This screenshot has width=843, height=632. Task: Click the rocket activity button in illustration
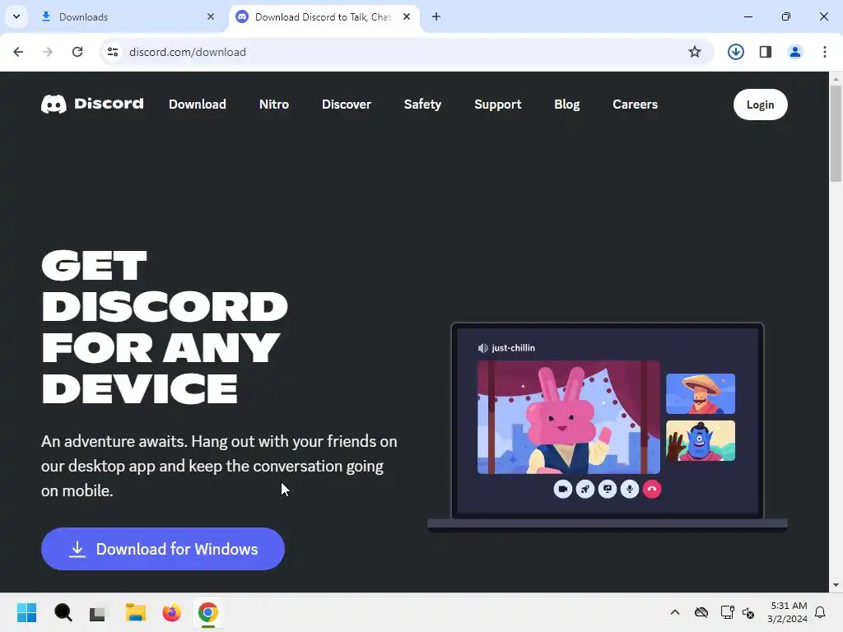(585, 489)
